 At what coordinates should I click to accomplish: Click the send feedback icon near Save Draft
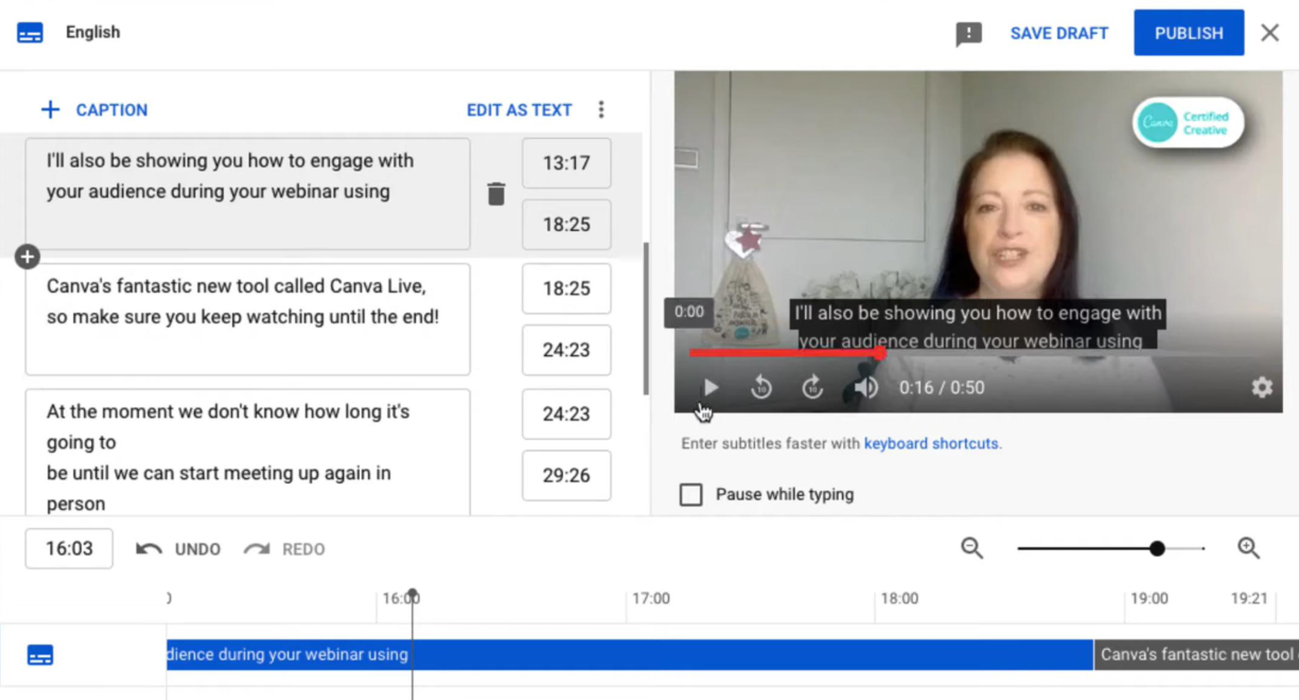pos(968,34)
